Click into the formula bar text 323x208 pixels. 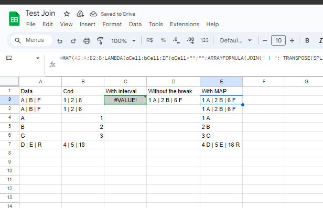[191, 58]
